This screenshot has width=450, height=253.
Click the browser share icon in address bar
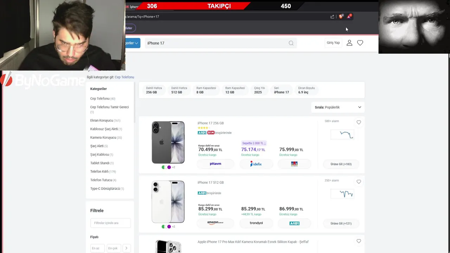pos(332,17)
